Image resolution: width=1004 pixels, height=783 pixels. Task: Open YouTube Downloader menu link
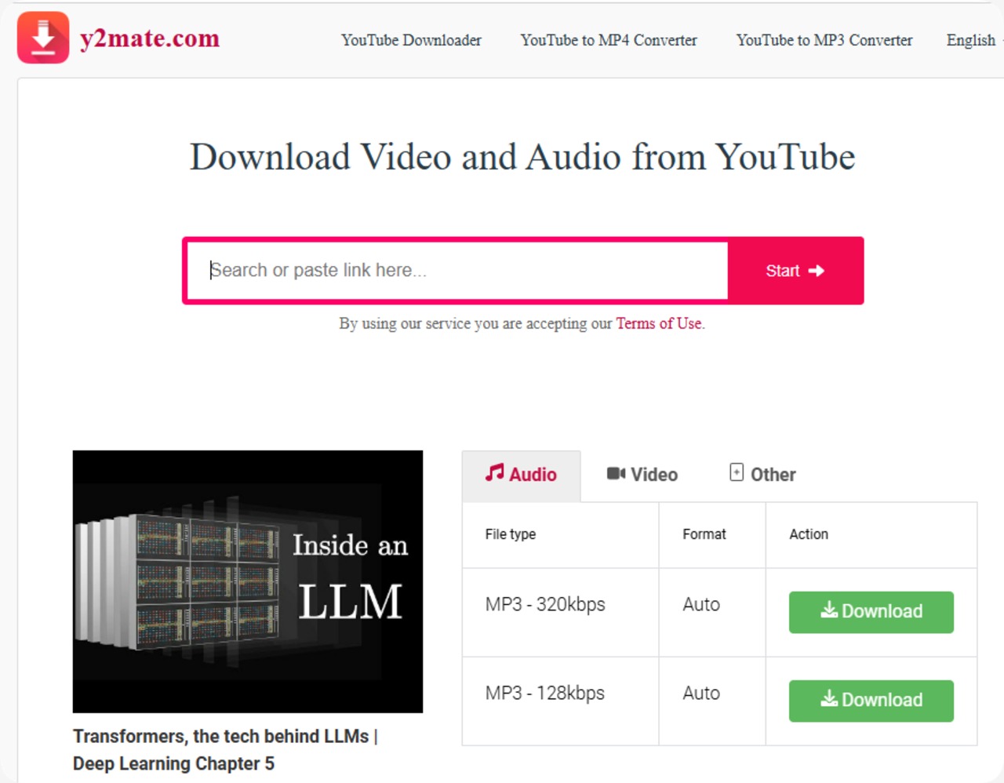tap(411, 40)
